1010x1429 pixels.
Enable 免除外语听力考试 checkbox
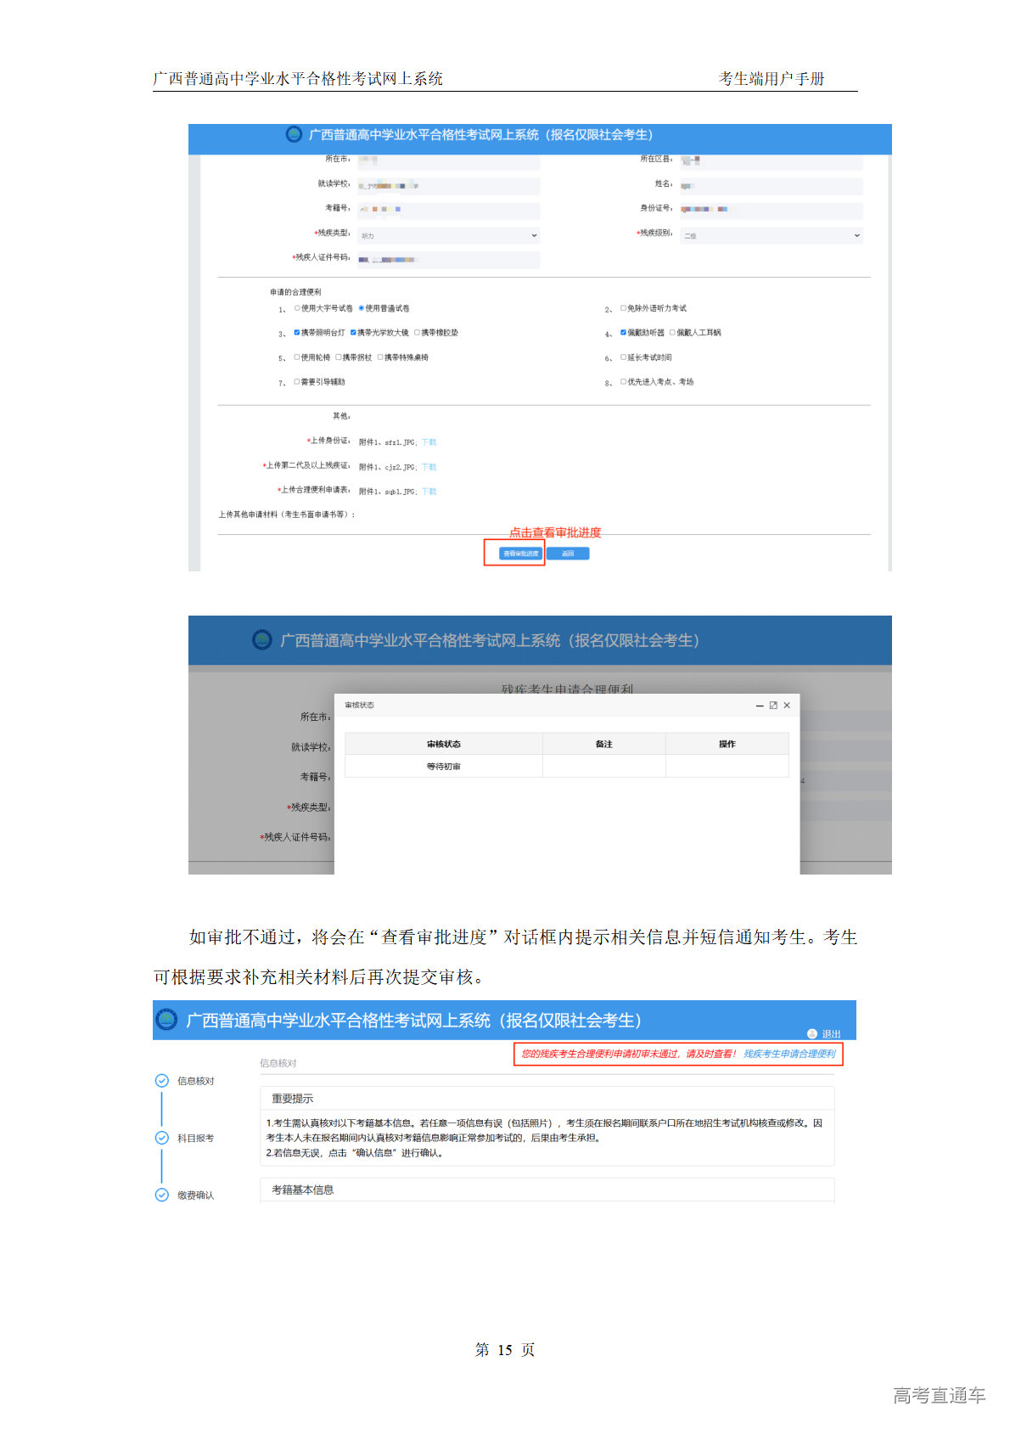pos(623,308)
